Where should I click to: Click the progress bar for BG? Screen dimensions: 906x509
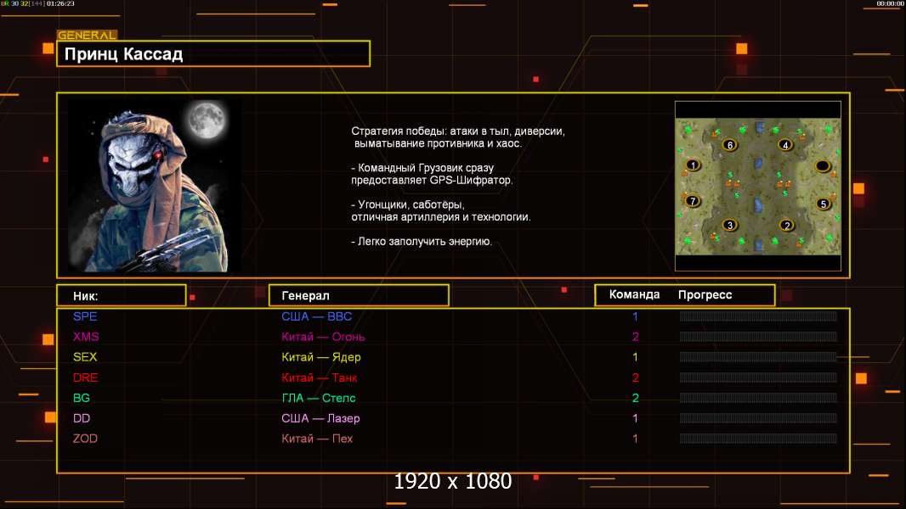tap(758, 398)
